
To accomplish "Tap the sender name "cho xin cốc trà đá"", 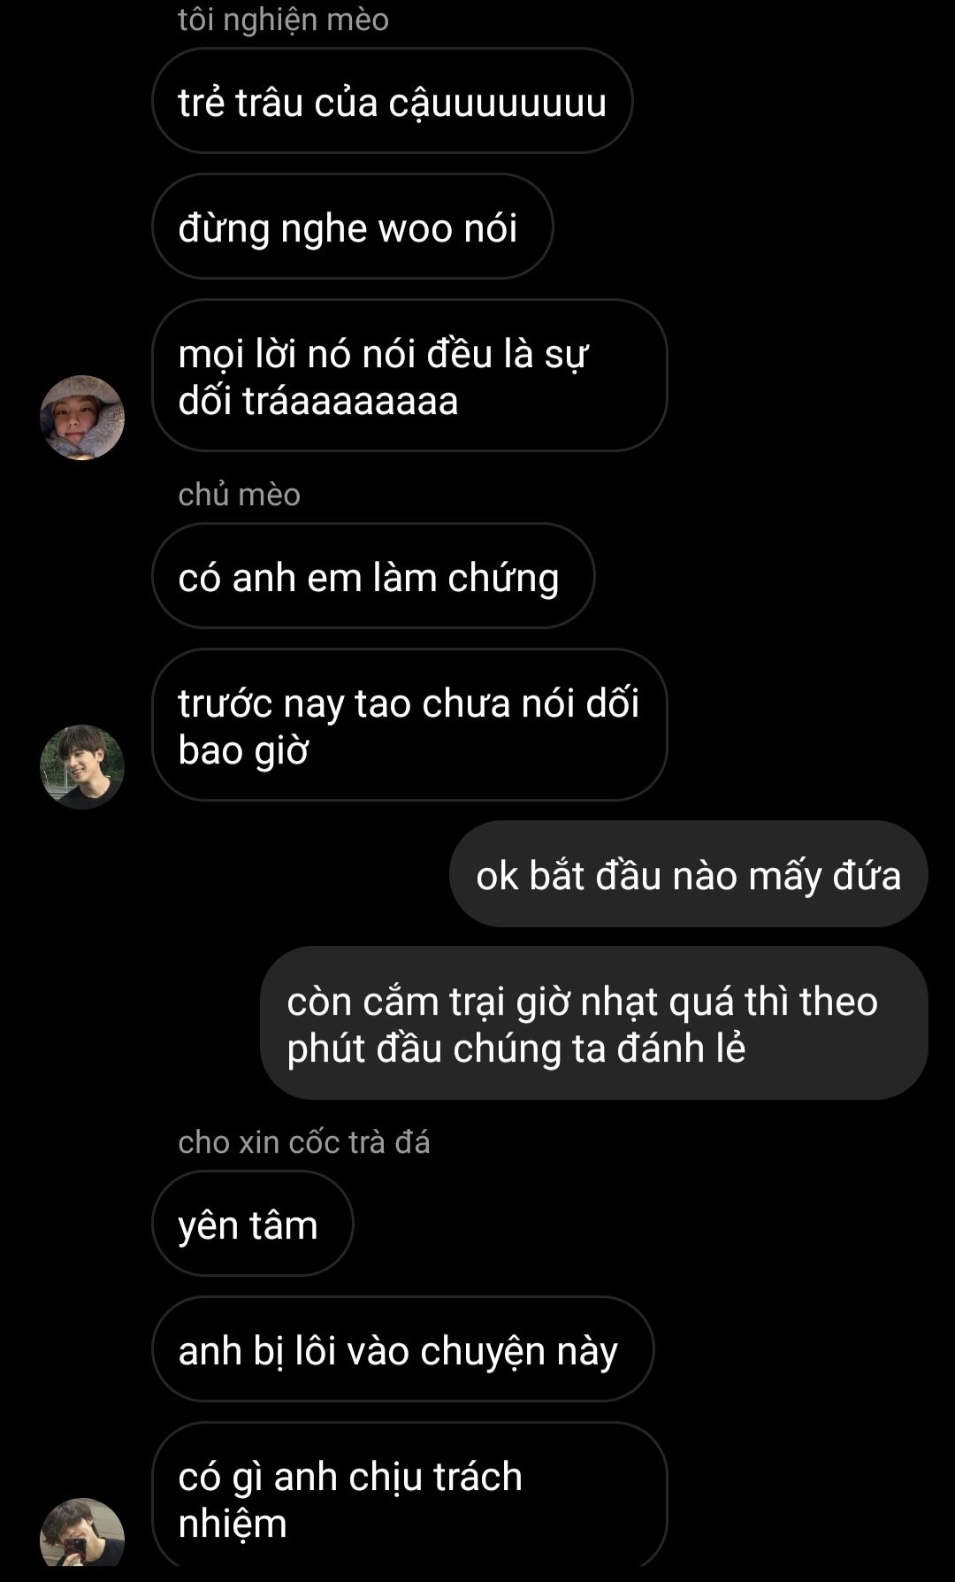I will pos(303,1142).
